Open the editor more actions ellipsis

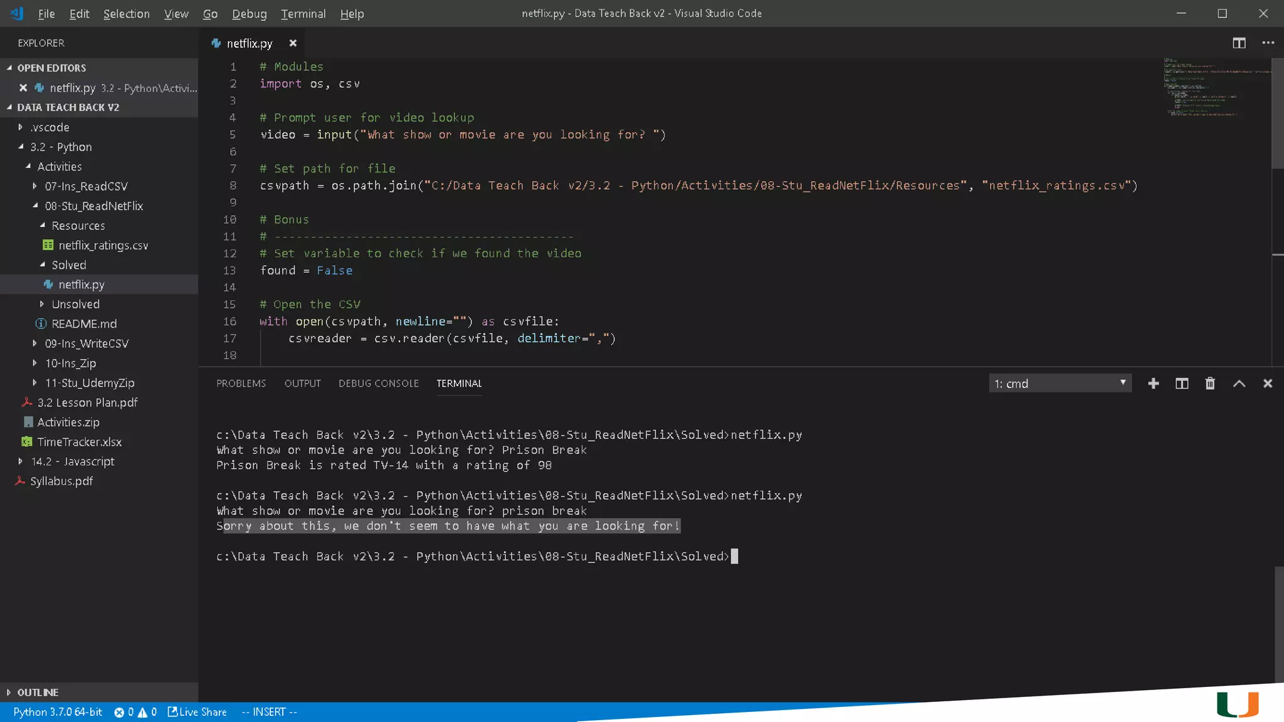[x=1268, y=43]
